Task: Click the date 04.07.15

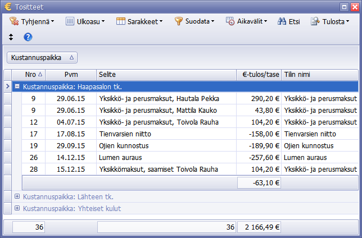Action: point(71,122)
